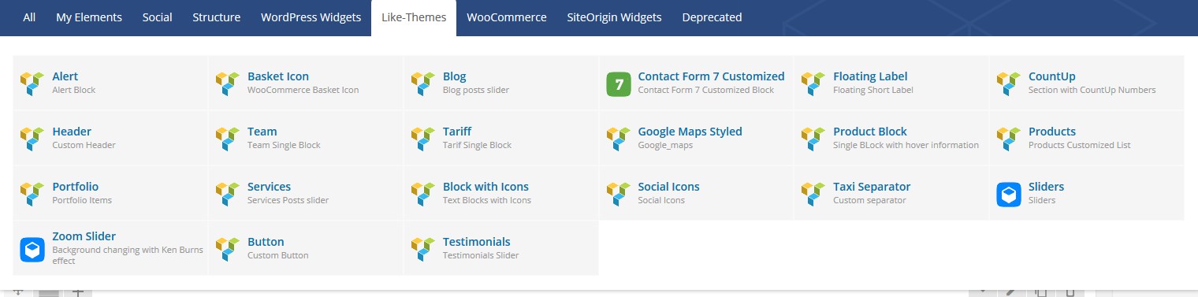Click the Contact Form 7 green icon
This screenshot has width=1198, height=297.
click(619, 84)
